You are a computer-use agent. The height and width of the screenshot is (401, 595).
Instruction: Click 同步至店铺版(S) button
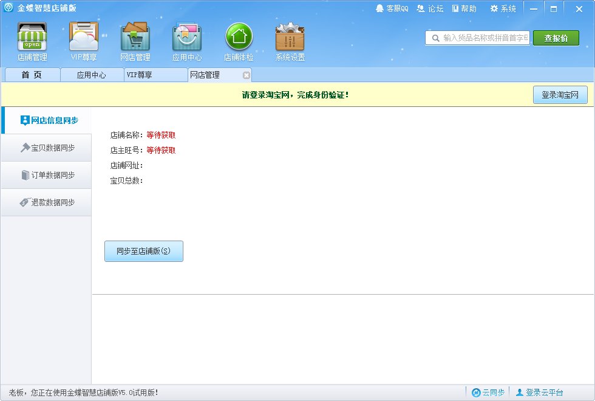(144, 251)
